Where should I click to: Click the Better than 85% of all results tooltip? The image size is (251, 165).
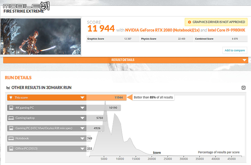[x=153, y=97]
